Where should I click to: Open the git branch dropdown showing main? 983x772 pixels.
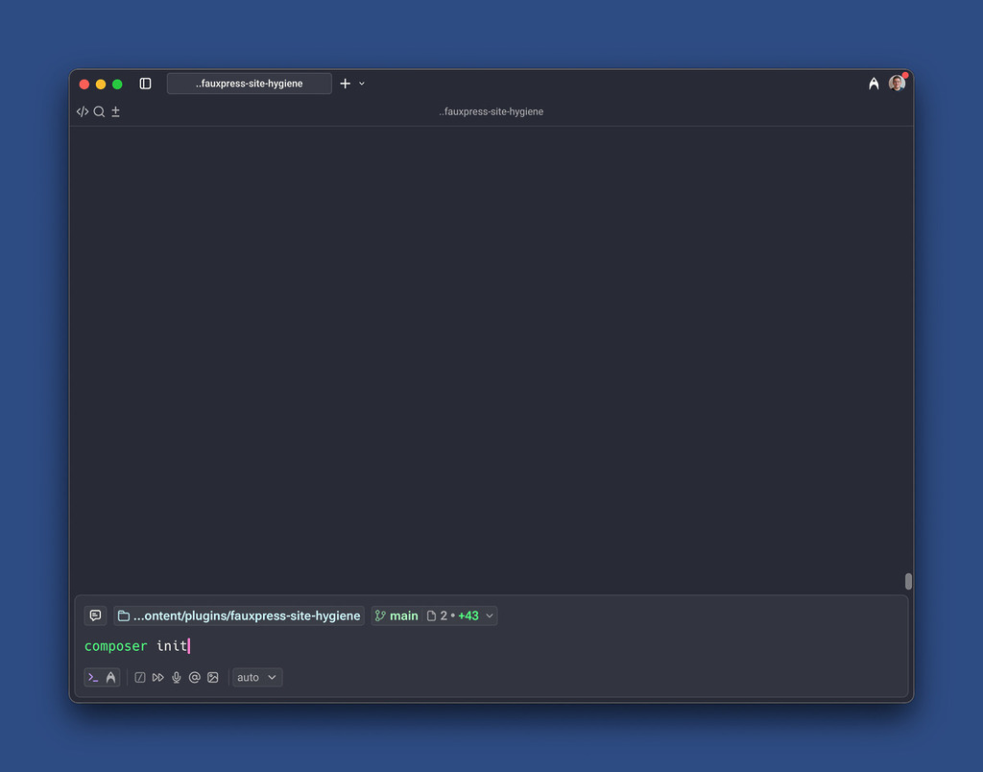point(396,615)
